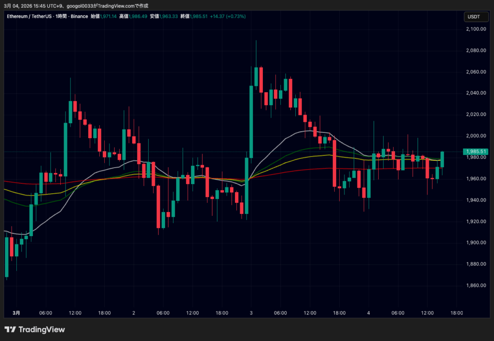Image resolution: width=494 pixels, height=341 pixels.
Task: Click the 3月 label on time axis
Action: (16, 313)
